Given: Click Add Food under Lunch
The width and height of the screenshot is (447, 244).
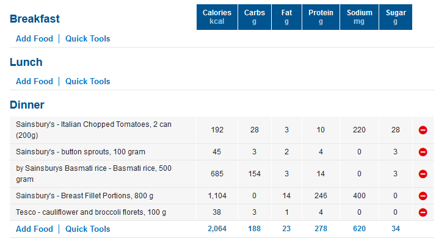Looking at the screenshot, I should pyautogui.click(x=34, y=81).
